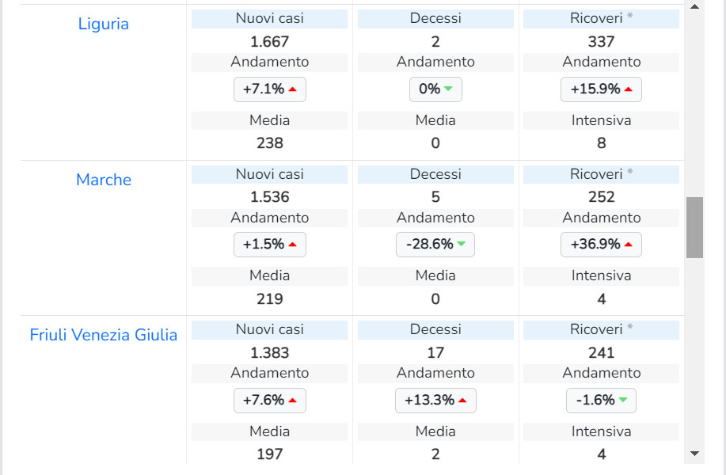This screenshot has width=726, height=475.
Task: Click Friuli hospitalizations -1.6% trend badge
Action: [x=601, y=401]
